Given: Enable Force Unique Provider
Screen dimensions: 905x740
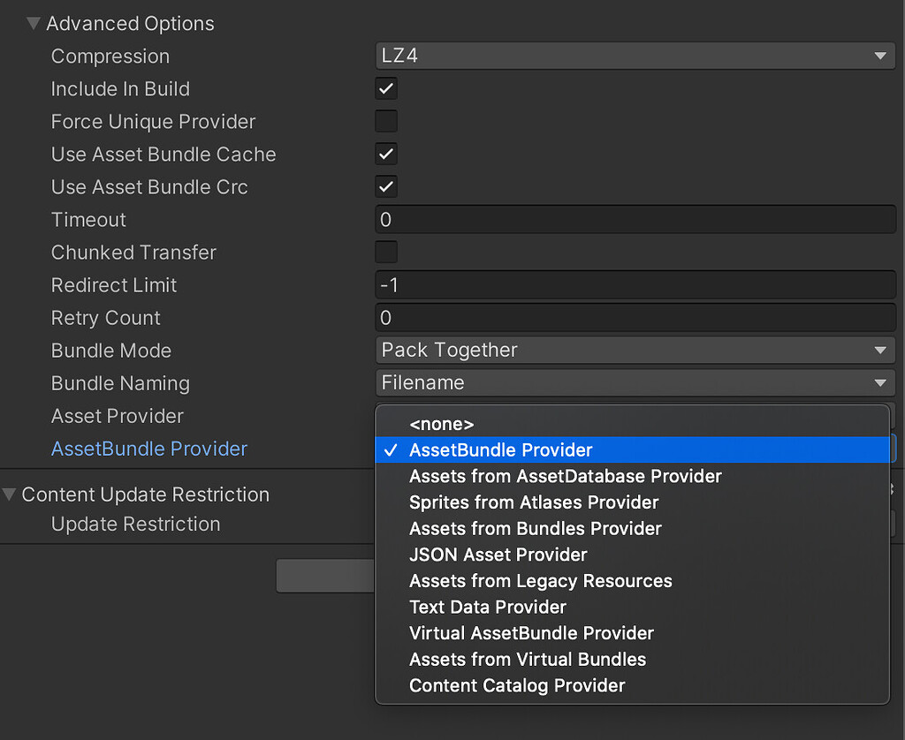Looking at the screenshot, I should [385, 121].
